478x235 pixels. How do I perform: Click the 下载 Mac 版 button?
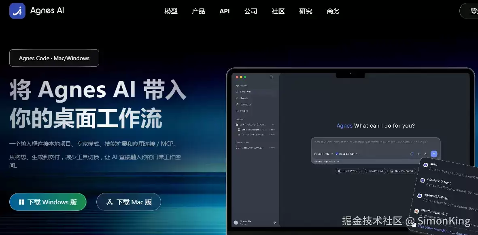point(129,202)
